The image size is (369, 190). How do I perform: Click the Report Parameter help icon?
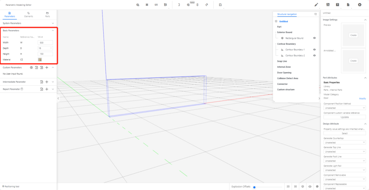22,89
